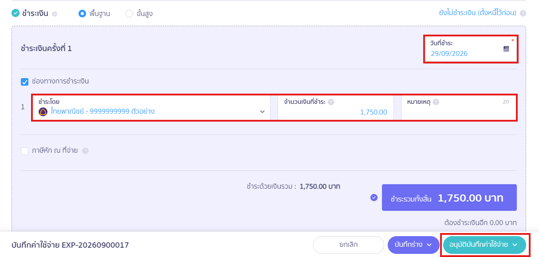The width and height of the screenshot is (539, 257).
Task: Click help icon beside ภาษีหัก ณ ที่จ่าย
Action: pos(85,151)
